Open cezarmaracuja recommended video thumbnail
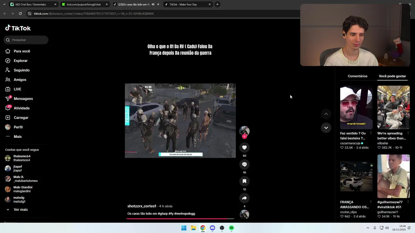The height and width of the screenshot is (233, 415). point(356,107)
